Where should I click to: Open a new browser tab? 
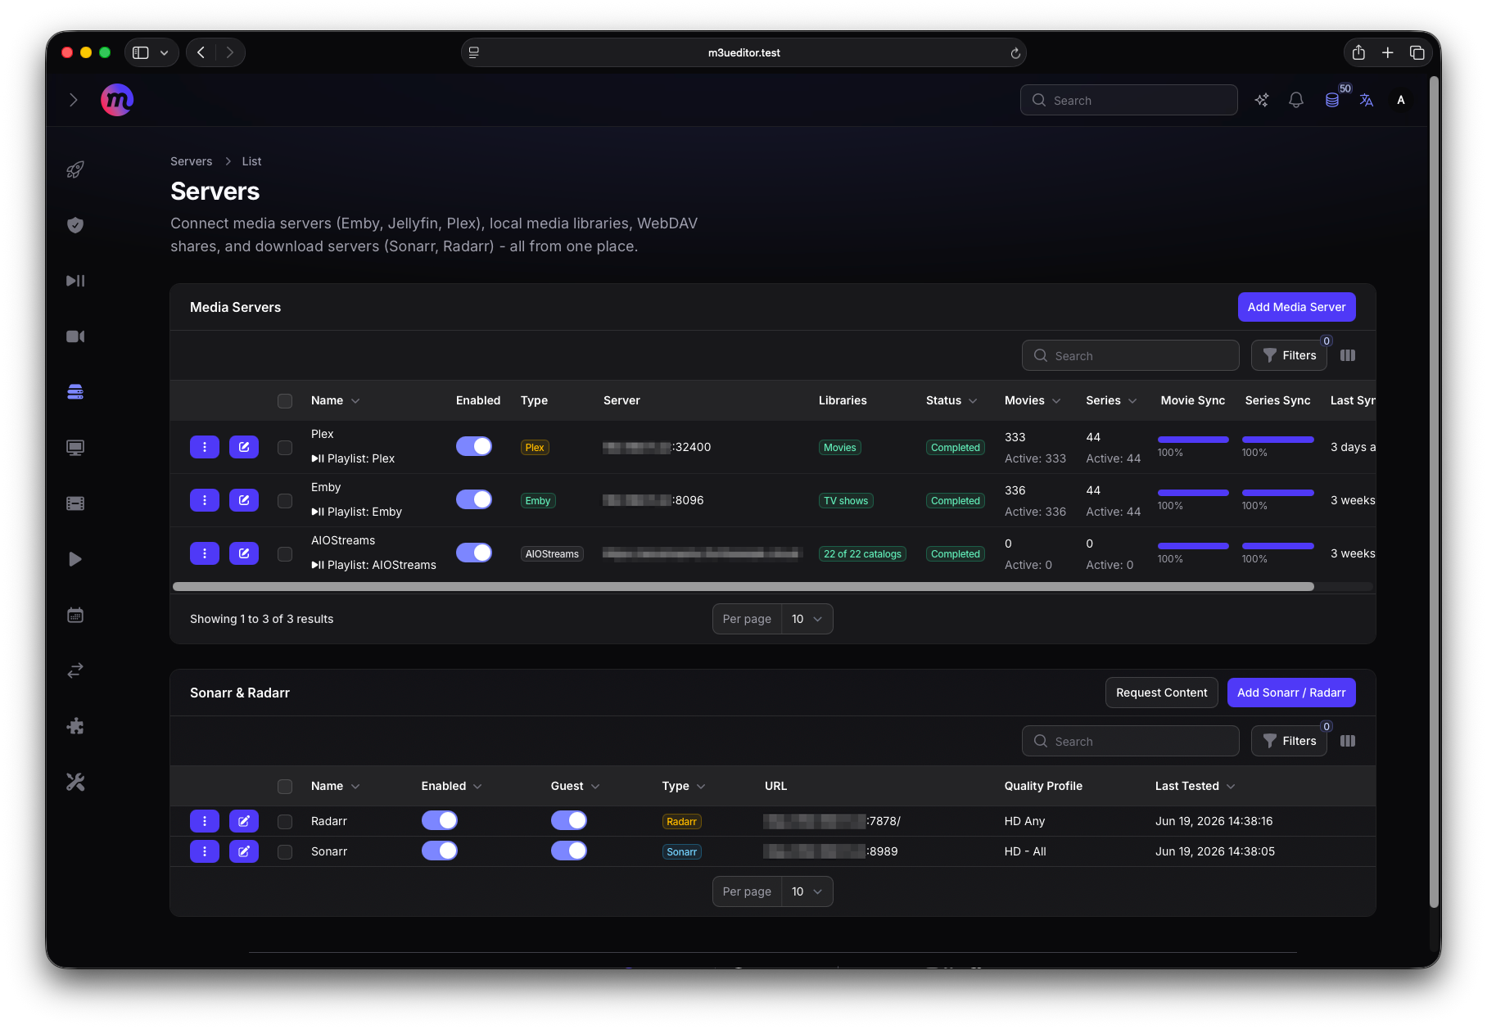point(1388,52)
